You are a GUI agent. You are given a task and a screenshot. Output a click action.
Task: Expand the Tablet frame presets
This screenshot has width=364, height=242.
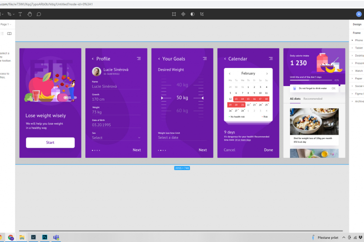(359, 48)
